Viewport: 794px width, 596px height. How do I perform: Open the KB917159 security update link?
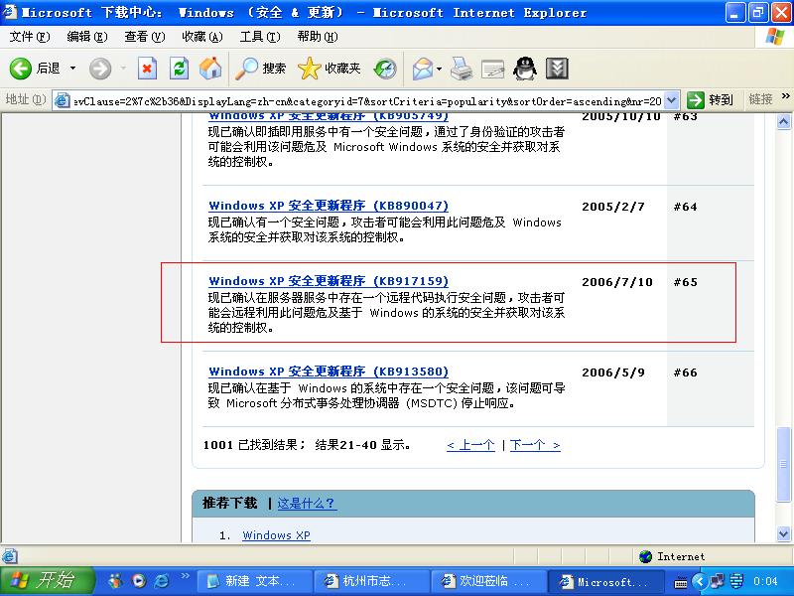pos(329,281)
